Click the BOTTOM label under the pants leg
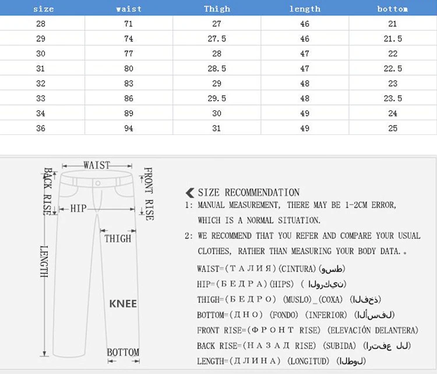 point(123,352)
